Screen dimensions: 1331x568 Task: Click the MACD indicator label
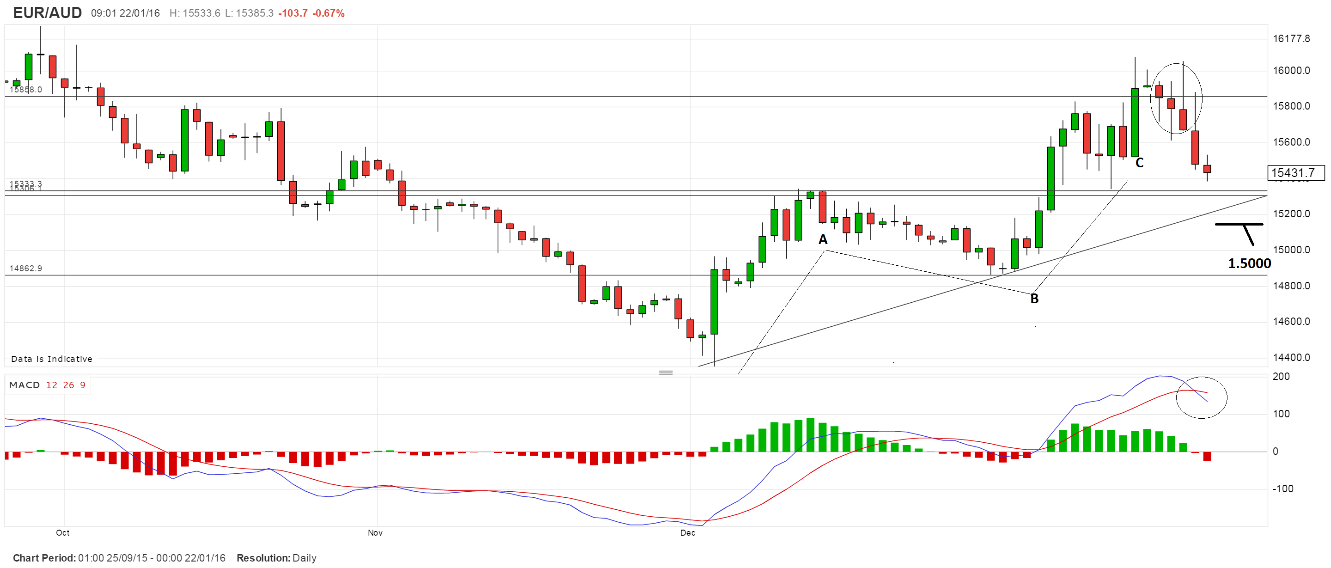(24, 385)
